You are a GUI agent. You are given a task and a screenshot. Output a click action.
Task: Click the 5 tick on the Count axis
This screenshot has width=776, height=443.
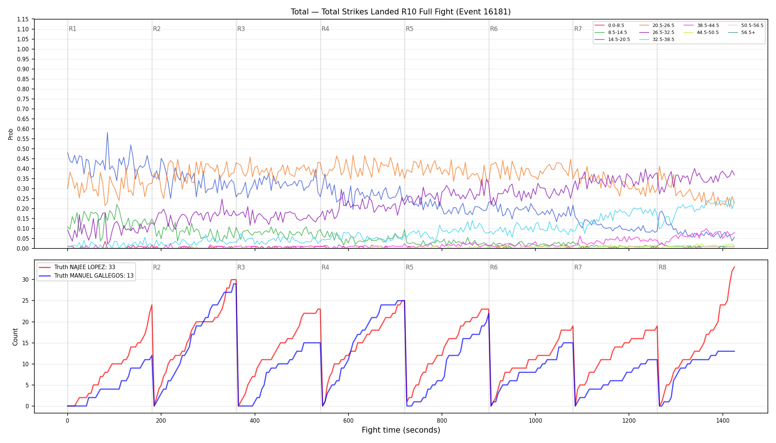tap(27, 385)
